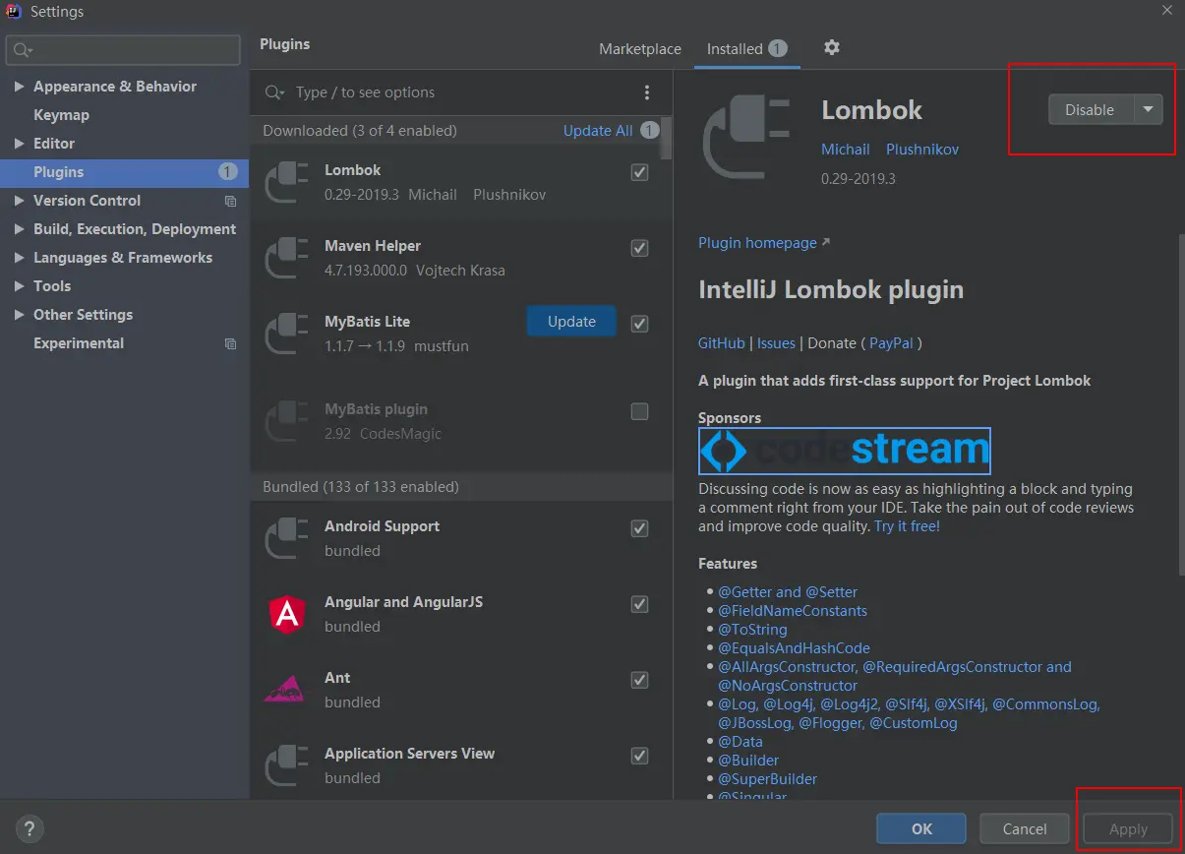This screenshot has height=854, width=1185.
Task: Click the Update All count badge
Action: 649,130
